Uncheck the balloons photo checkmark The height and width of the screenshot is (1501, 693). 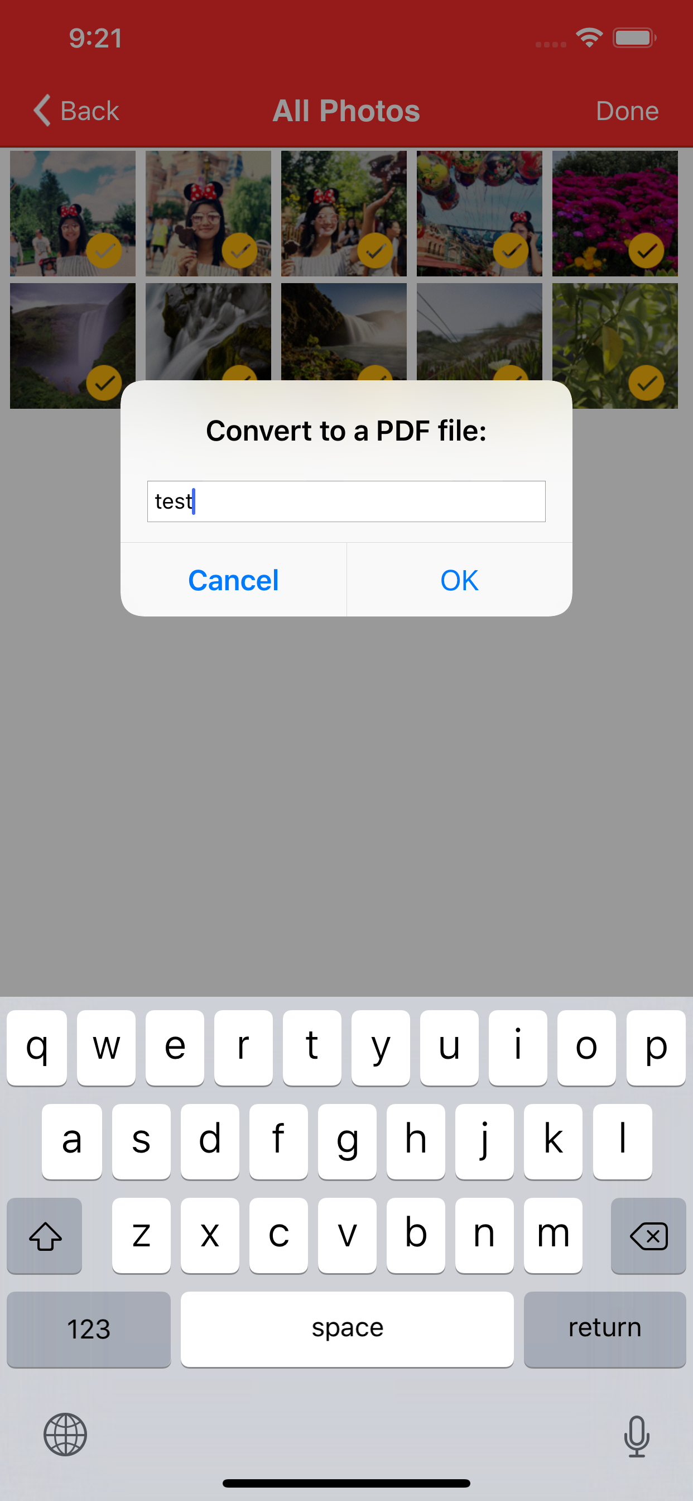pyautogui.click(x=511, y=251)
